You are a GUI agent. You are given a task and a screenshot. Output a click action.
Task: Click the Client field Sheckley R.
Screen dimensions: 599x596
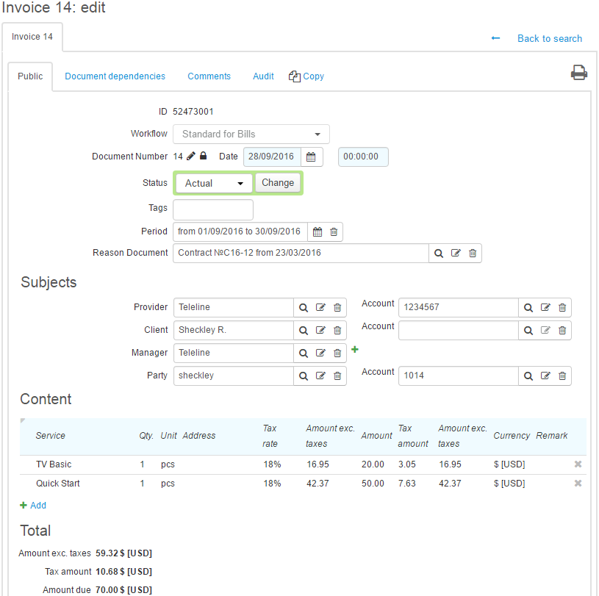(x=234, y=330)
